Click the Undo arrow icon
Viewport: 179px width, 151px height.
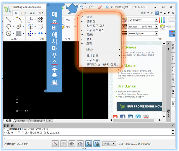coord(81,7)
